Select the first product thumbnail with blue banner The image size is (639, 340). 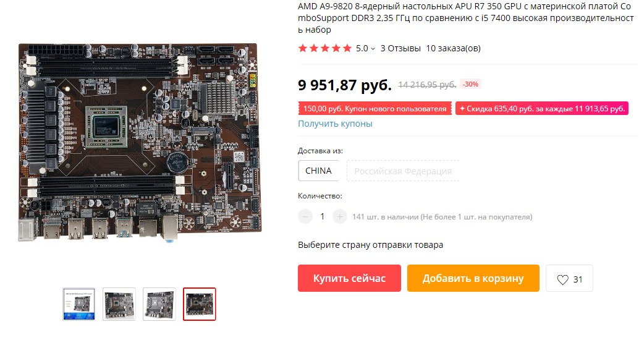79,304
